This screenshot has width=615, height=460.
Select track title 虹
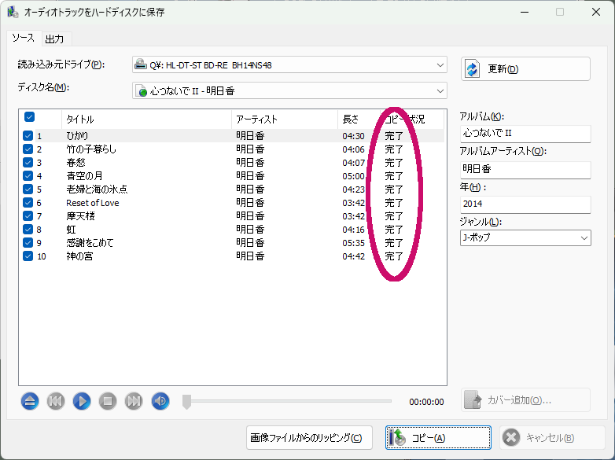[71, 229]
